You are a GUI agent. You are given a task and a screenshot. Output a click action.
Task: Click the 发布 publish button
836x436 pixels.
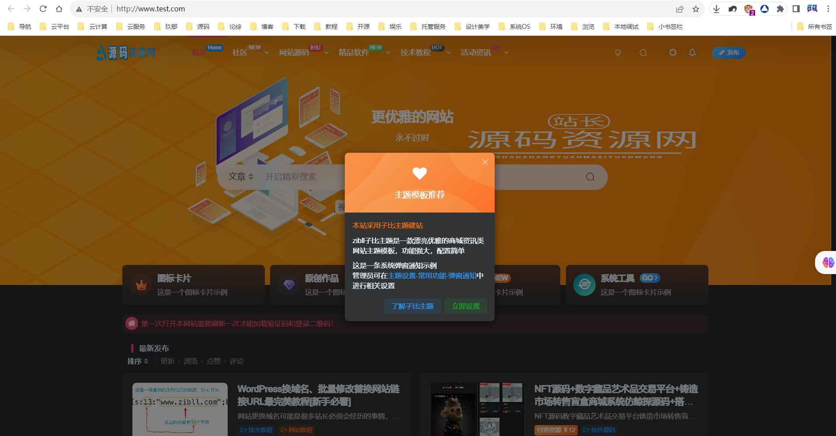click(728, 52)
